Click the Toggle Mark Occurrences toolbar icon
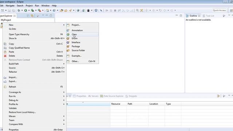The height and width of the screenshot is (131, 233). [x=142, y=11]
